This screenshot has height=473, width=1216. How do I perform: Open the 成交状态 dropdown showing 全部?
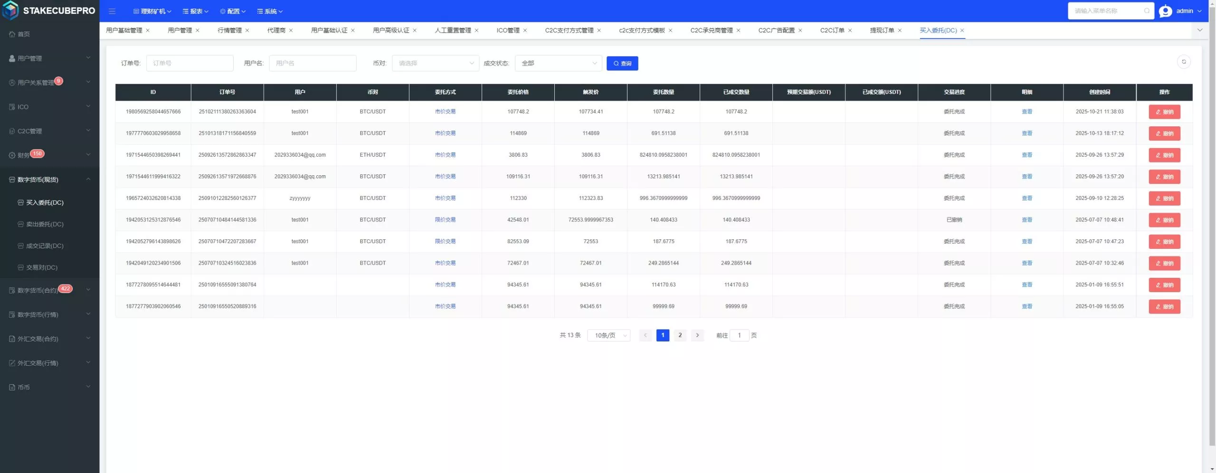click(558, 63)
